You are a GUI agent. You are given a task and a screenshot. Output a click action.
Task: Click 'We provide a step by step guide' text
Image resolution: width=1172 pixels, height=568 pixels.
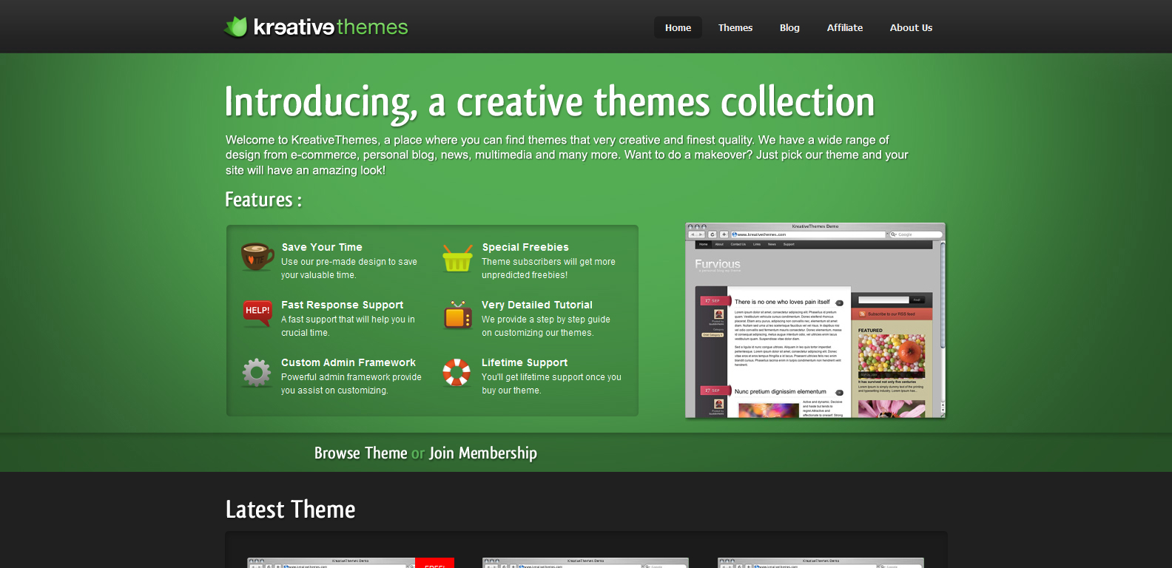(546, 326)
